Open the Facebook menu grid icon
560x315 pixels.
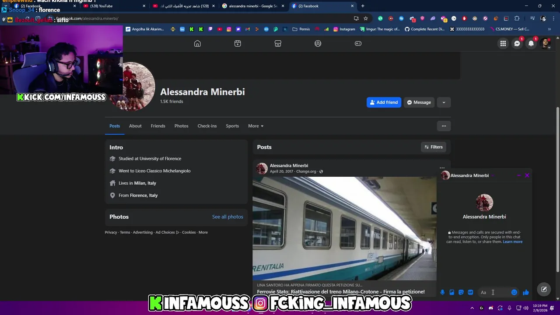tap(503, 43)
